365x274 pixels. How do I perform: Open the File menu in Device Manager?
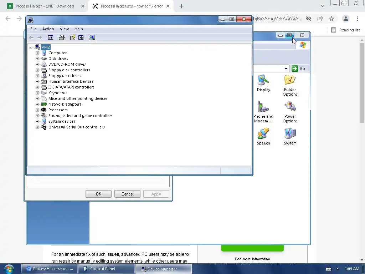click(x=33, y=29)
